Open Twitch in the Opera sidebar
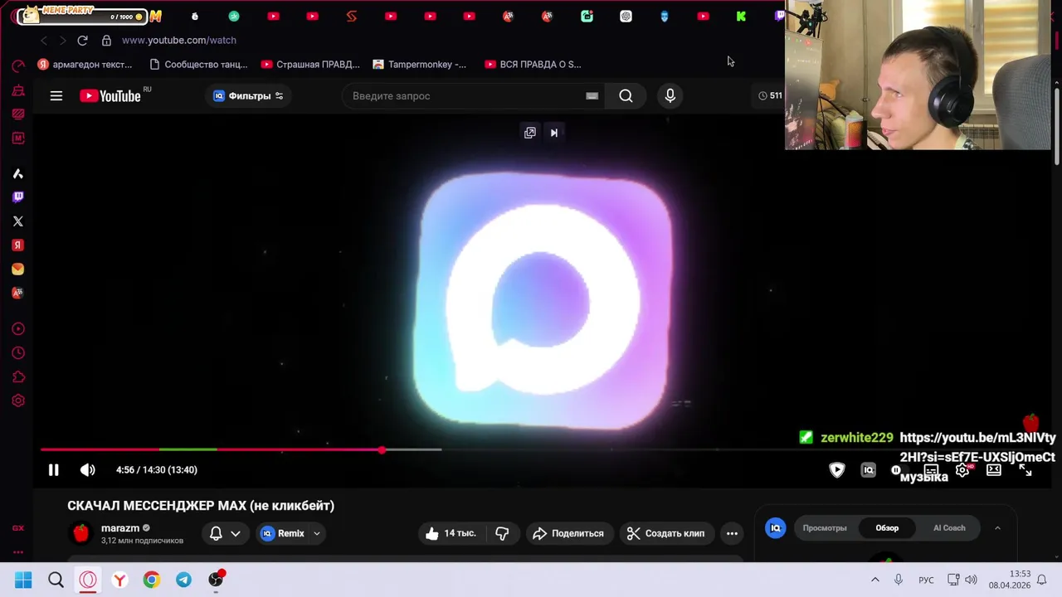 (x=18, y=197)
